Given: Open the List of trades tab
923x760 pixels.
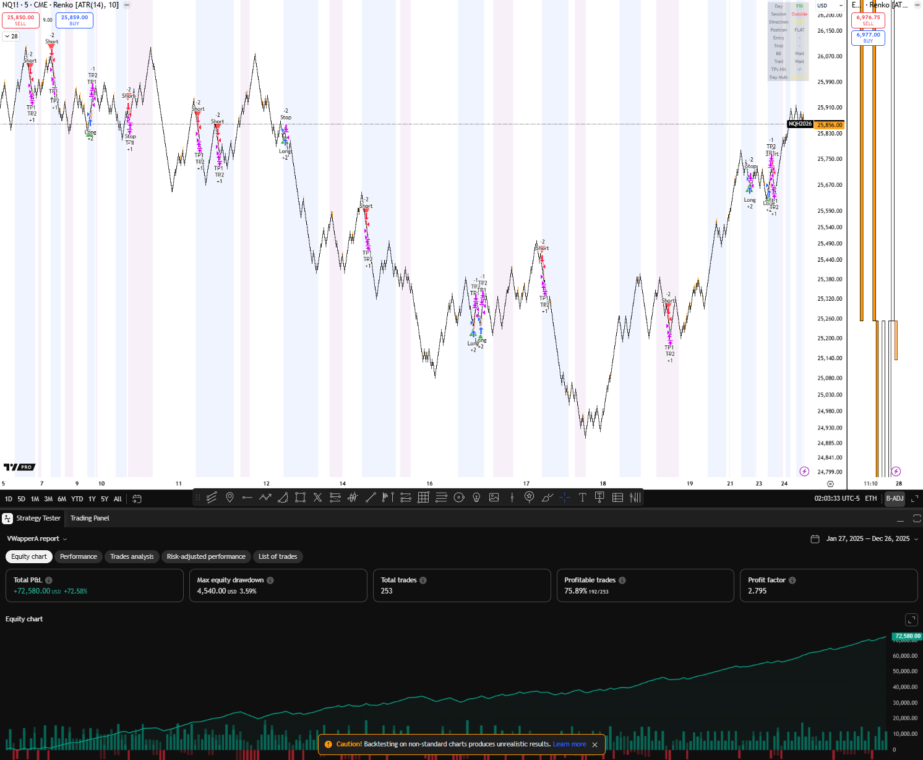Looking at the screenshot, I should [x=278, y=556].
